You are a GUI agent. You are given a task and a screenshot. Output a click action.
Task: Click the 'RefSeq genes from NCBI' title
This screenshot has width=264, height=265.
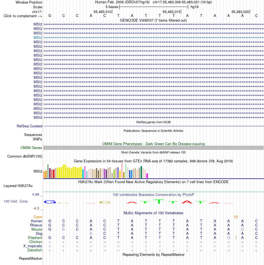click(153, 122)
